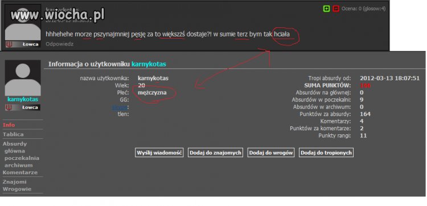Click the Komentarzy count value 4

click(x=362, y=121)
